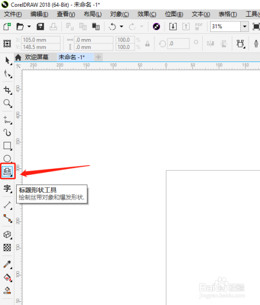Select the Banner Shapes tool
The image size is (260, 305).
coord(8,172)
